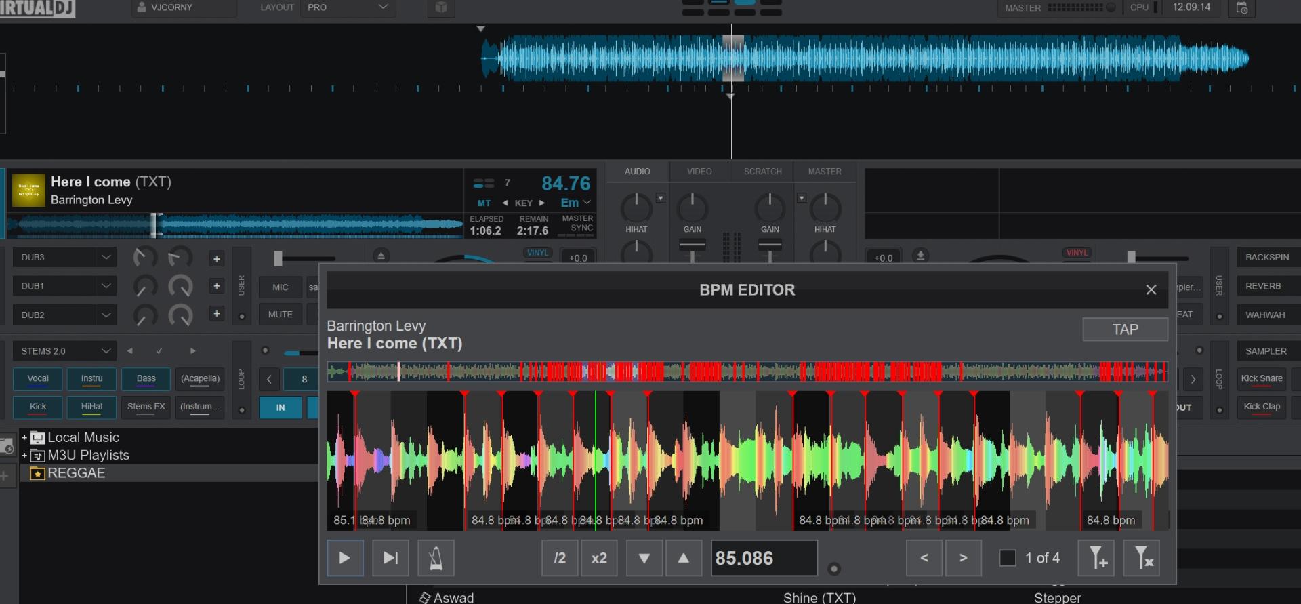Halve the BPM with /2 button
1301x604 pixels.
[x=560, y=558]
